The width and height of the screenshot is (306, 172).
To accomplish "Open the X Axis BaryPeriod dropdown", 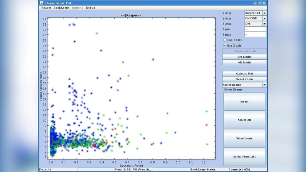I will point(264,13).
